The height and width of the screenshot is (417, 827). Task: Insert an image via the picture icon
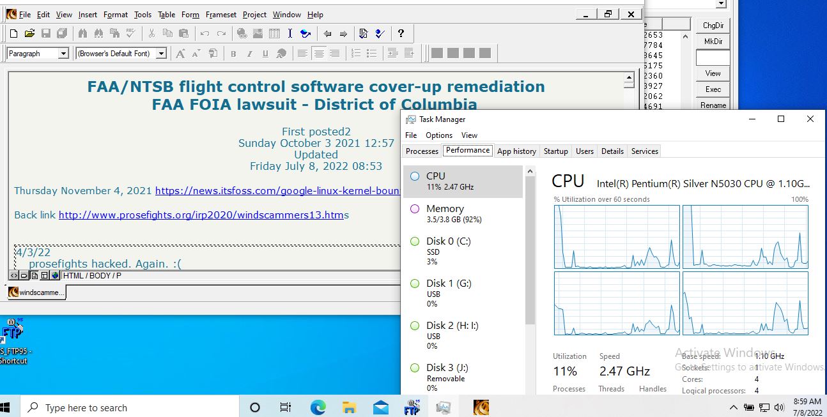click(258, 34)
